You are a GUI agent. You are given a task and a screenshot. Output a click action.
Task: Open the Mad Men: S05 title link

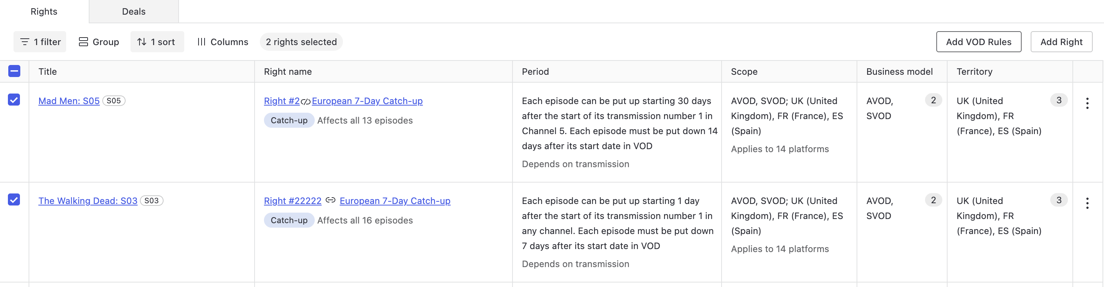(x=69, y=101)
